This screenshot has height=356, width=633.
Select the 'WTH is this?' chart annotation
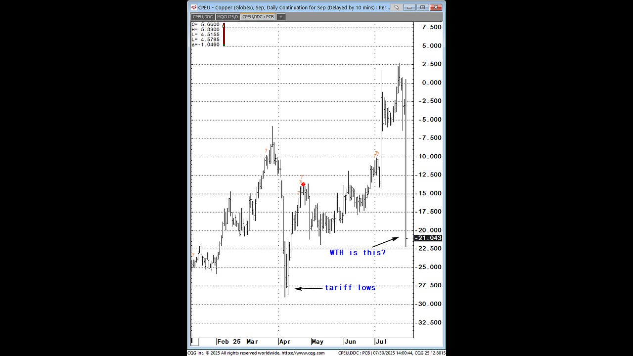click(358, 253)
